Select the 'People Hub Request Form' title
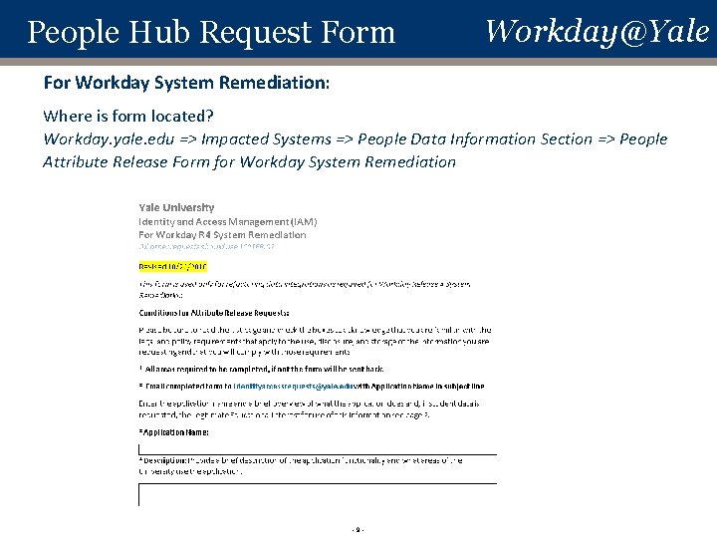 211,32
